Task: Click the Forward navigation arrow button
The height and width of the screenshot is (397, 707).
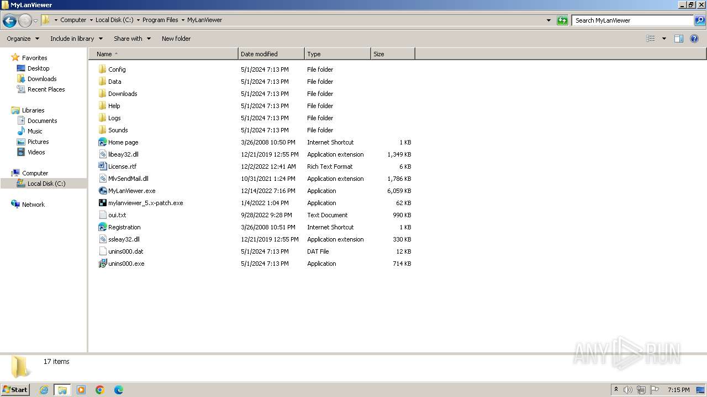Action: 25,20
